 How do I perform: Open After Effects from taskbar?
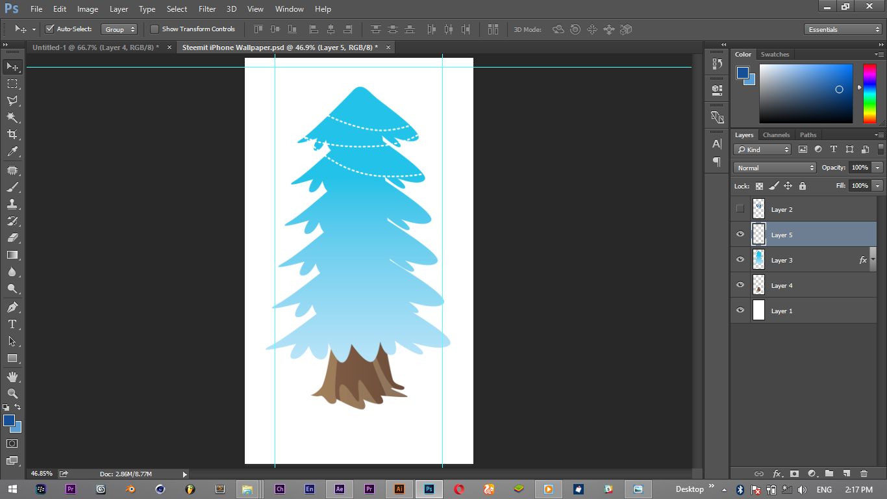pos(339,489)
